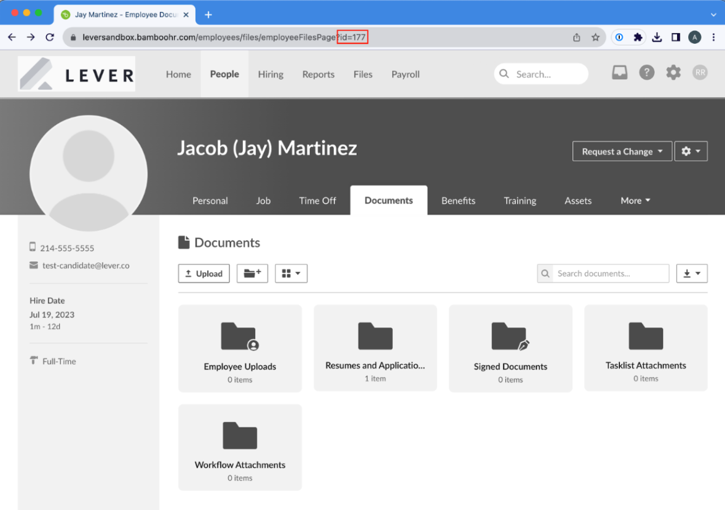725x510 pixels.
Task: Open the grid view options dropdown
Action: pos(291,273)
